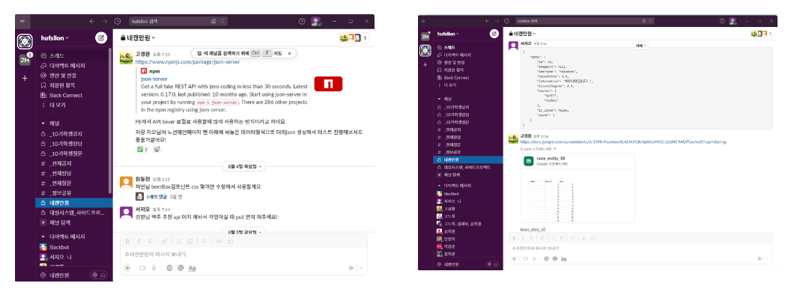
Task: View channel members avatars in left window
Action: [x=354, y=37]
